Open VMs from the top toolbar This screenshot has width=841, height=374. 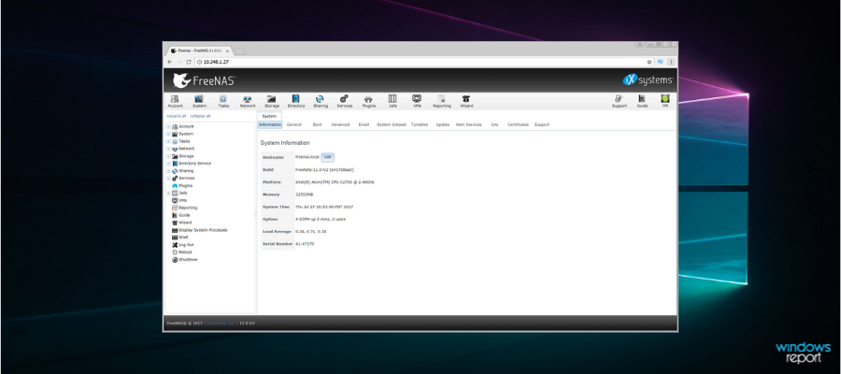tap(417, 101)
